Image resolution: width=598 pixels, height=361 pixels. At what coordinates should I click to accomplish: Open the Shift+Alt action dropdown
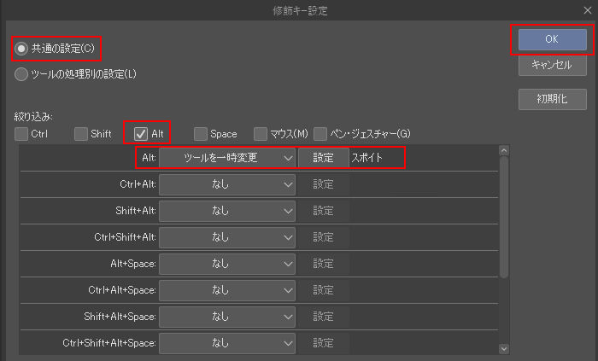click(227, 211)
